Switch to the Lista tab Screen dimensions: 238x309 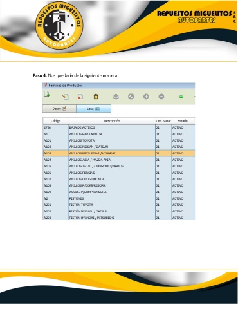pos(94,109)
